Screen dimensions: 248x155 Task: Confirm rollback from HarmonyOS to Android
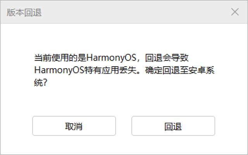pos(173,126)
